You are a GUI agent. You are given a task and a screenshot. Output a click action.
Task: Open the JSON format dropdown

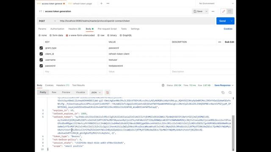(x=96, y=92)
